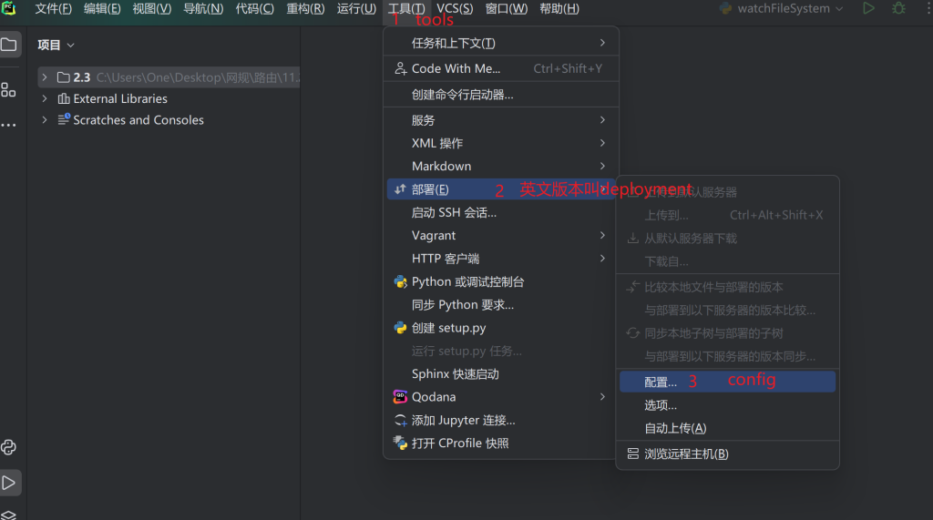Click the Debug bug icon in top toolbar
Screen dimensions: 933x520
coord(899,8)
